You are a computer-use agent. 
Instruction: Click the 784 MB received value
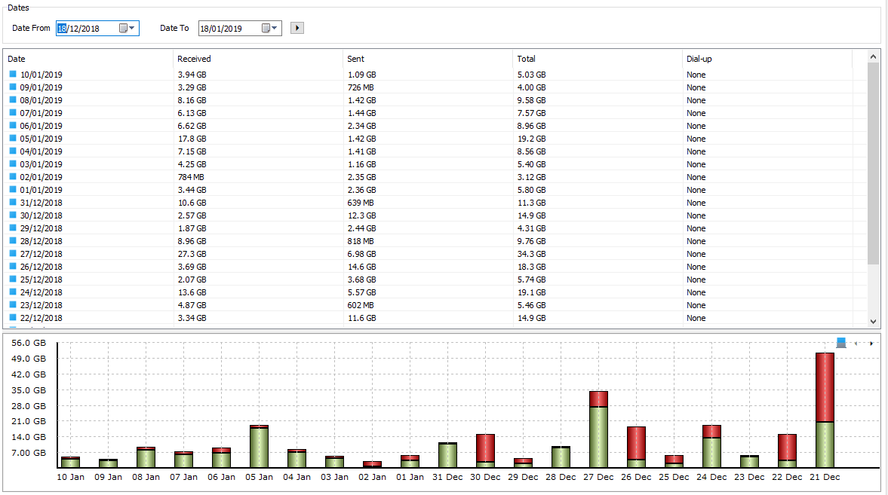[x=191, y=177]
